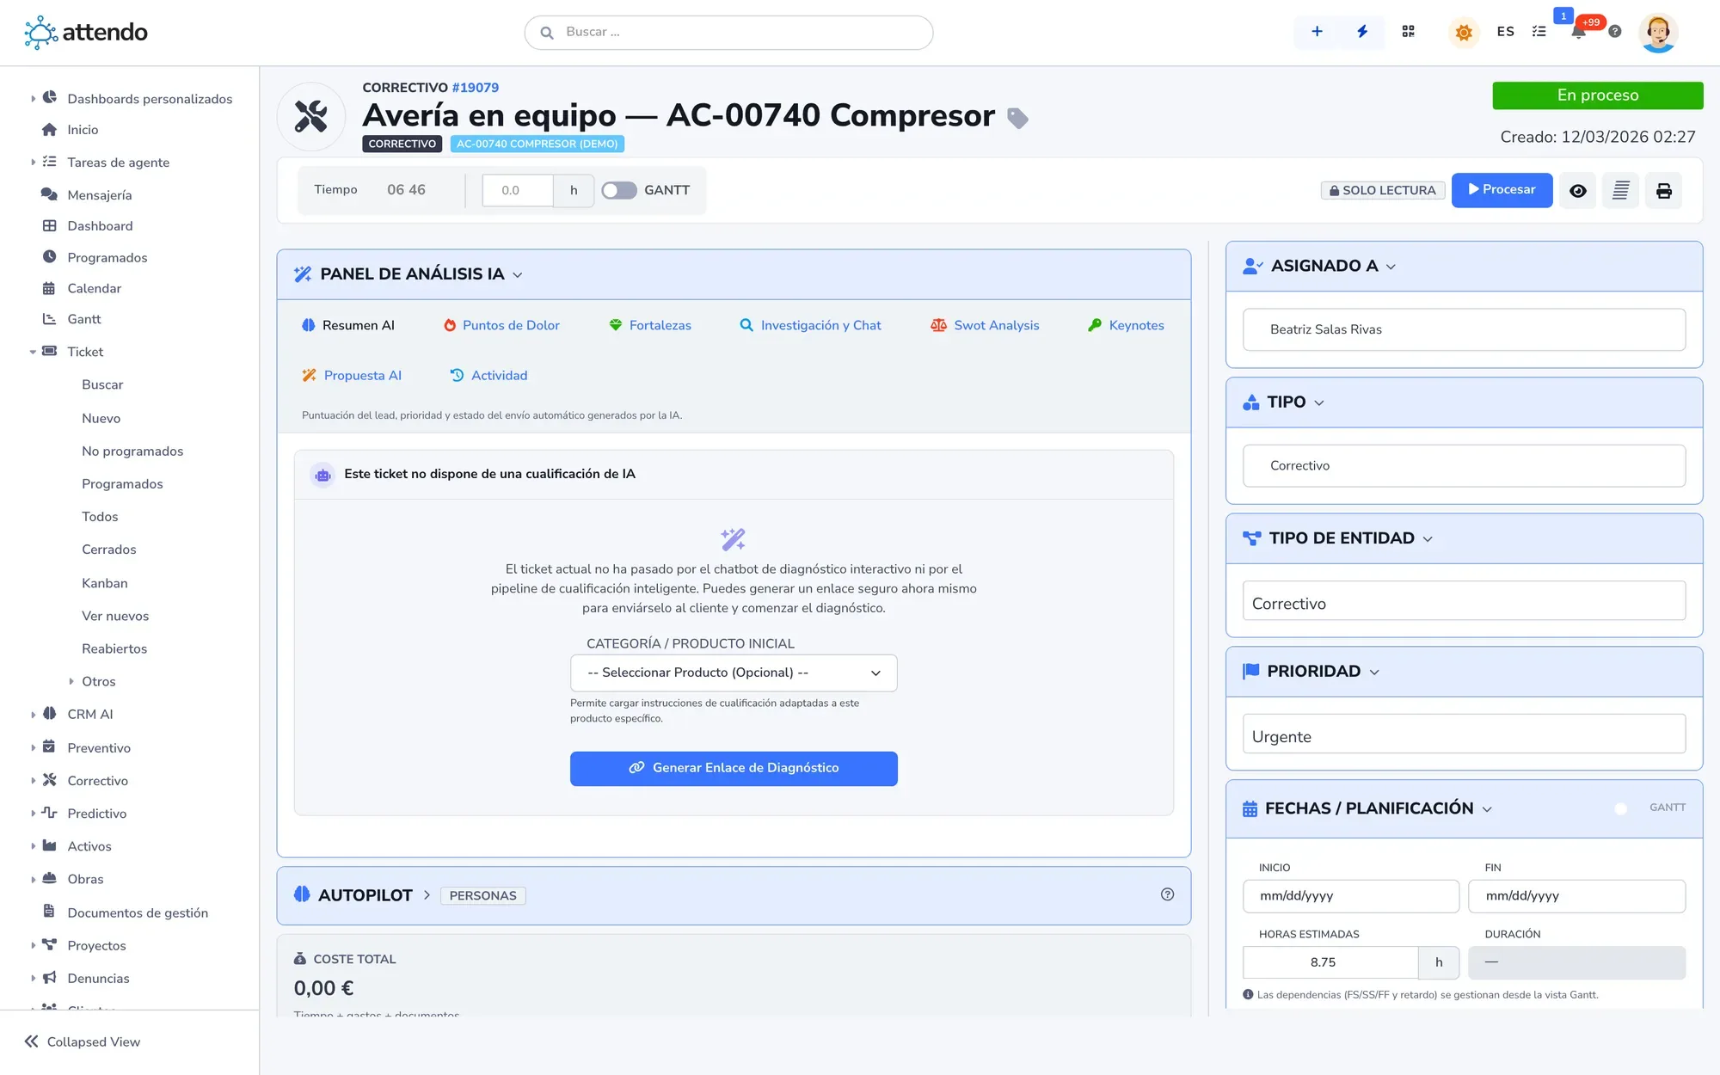
Task: Toggle the GANTT switch next to Tiempo
Action: 619,190
